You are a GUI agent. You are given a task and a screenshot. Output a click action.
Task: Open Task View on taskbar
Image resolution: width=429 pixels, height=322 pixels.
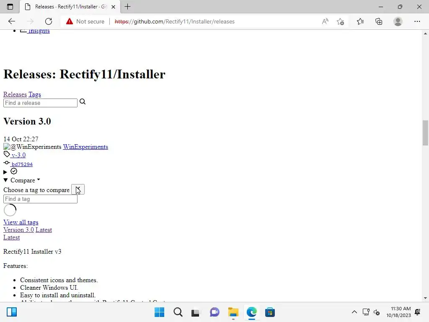195,312
